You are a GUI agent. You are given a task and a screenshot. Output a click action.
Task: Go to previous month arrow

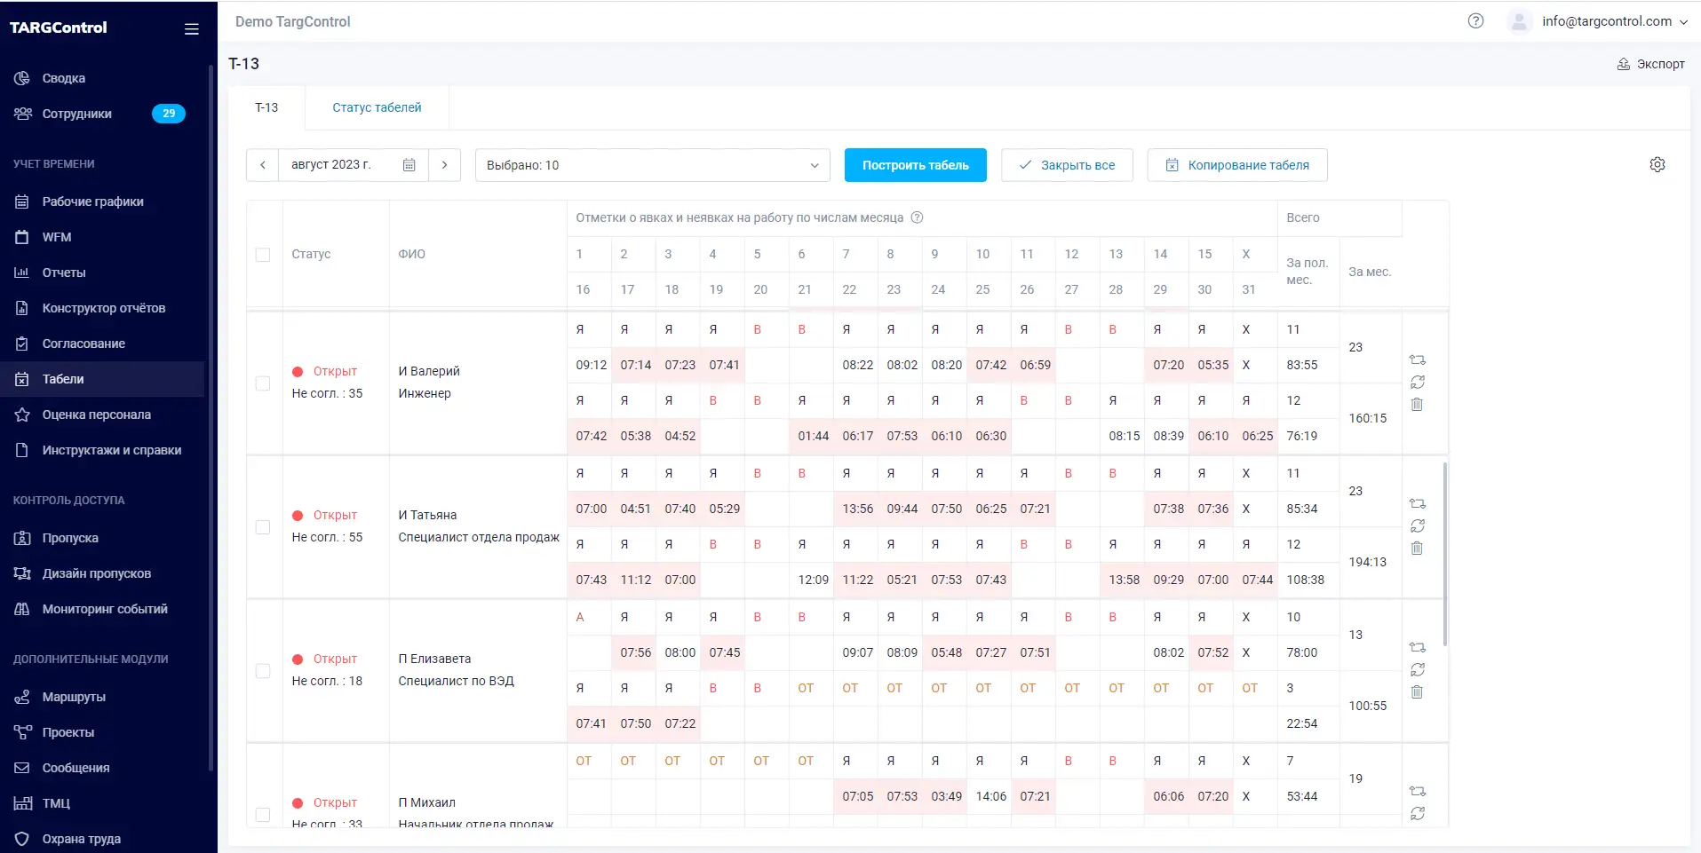pos(263,165)
